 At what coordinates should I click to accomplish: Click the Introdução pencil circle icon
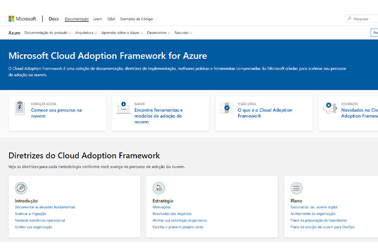(x=21, y=188)
